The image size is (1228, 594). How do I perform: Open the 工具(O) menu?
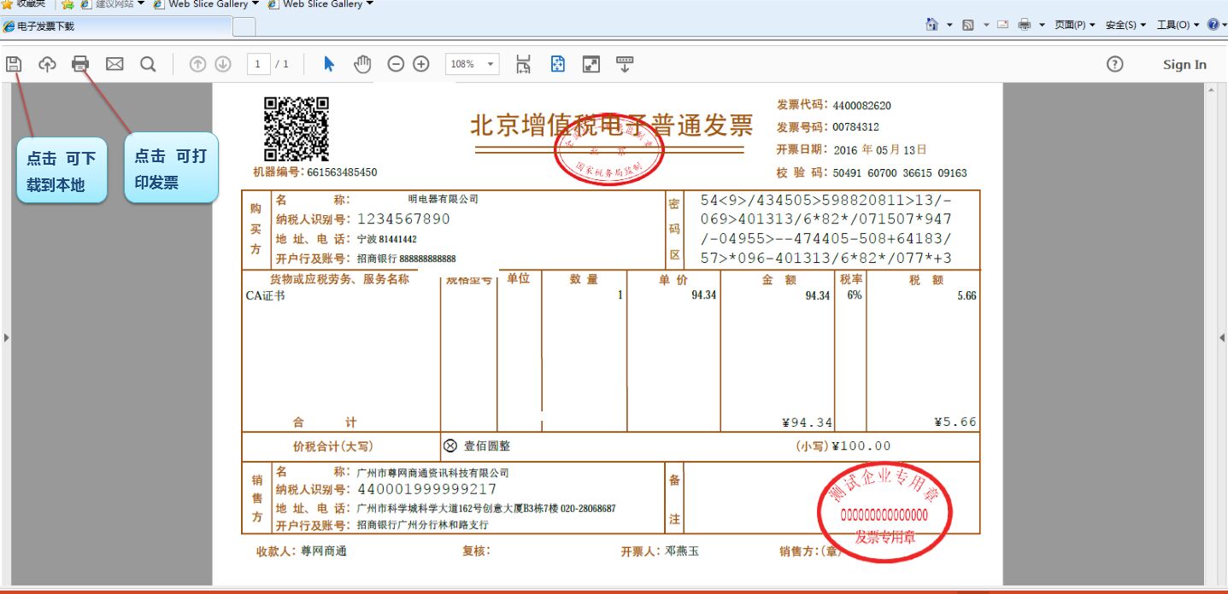point(1177,25)
